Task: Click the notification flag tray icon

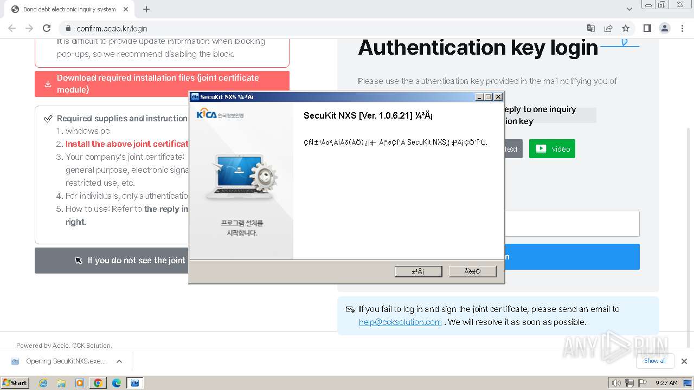Action: pos(642,382)
